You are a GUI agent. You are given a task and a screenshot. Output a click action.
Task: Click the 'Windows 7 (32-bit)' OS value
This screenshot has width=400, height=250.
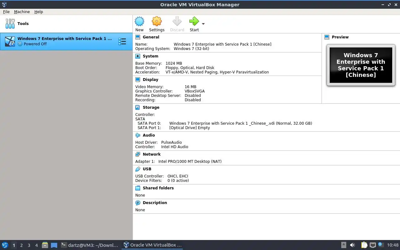191,49
